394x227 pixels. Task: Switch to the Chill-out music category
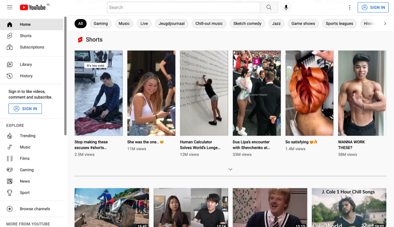coord(209,24)
